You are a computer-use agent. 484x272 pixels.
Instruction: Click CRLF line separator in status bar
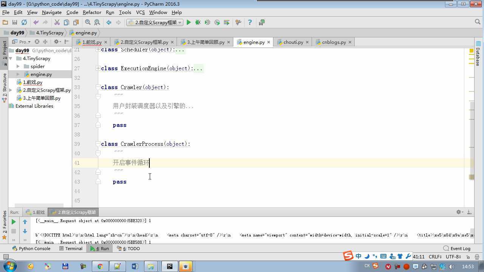[436, 257]
